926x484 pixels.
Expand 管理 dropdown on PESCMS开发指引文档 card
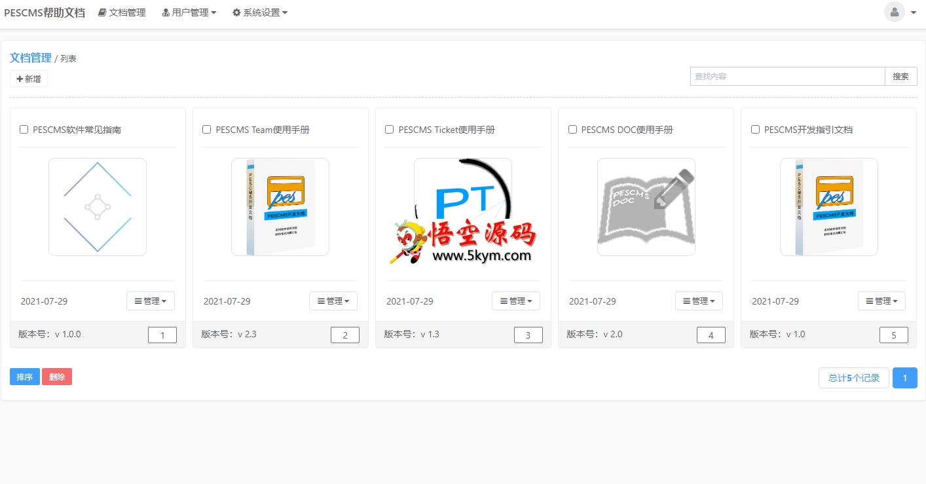tap(882, 301)
